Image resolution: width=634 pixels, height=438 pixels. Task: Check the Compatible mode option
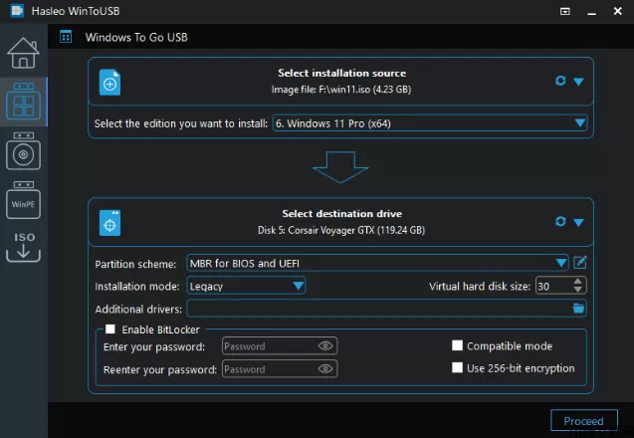pyautogui.click(x=458, y=346)
